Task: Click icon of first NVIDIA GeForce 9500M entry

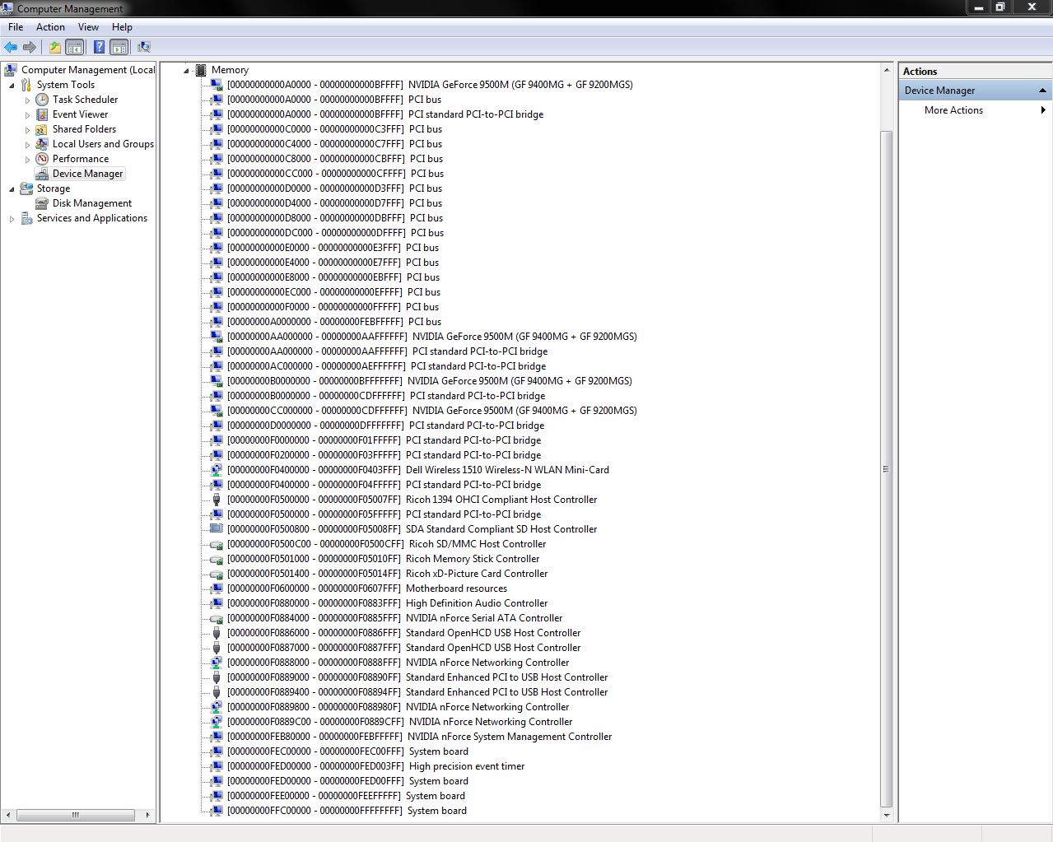Action: 217,85
